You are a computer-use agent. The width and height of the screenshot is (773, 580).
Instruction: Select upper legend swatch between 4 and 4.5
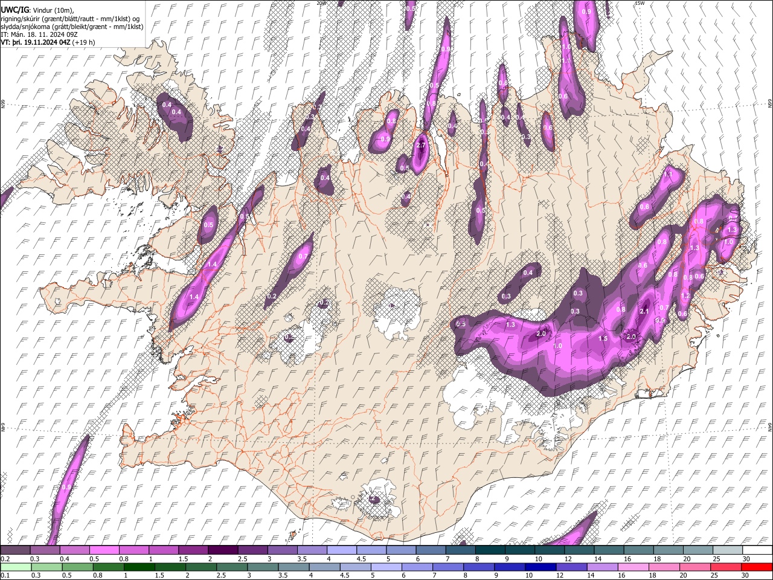[342, 550]
